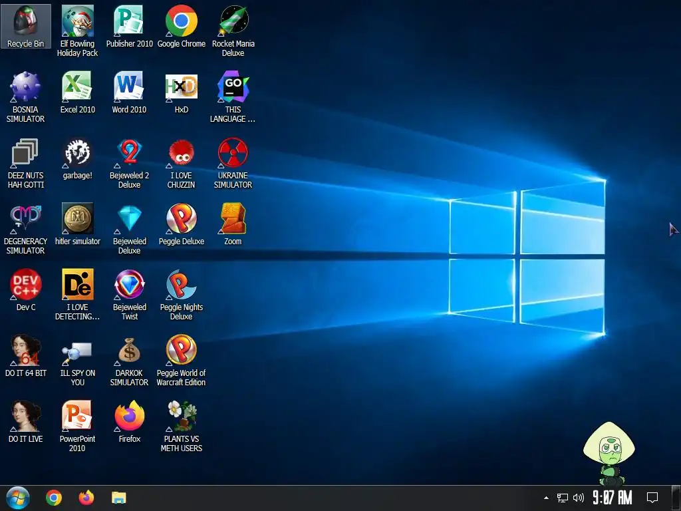Screen dimensions: 681x511
Task: Select DEEZ NUTS HAH GOTTI icon
Action: pos(26,163)
